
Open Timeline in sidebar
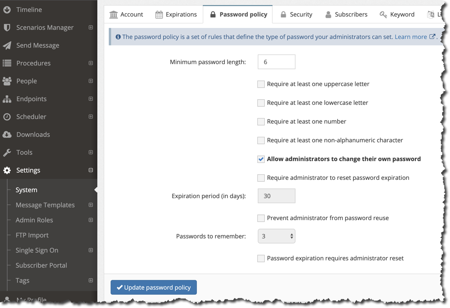[29, 10]
